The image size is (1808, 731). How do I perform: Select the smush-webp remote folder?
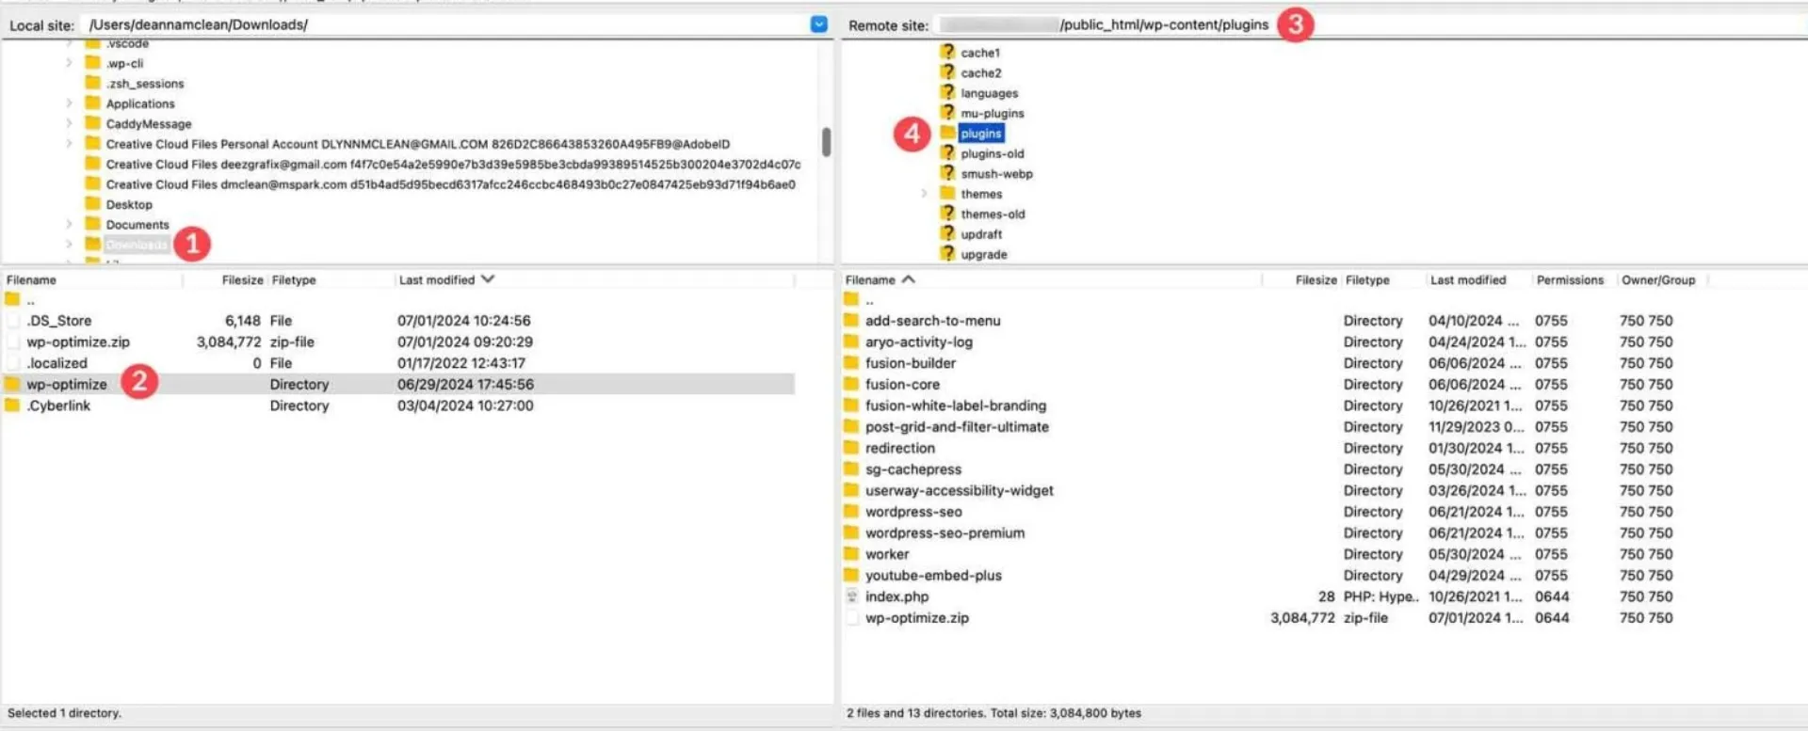coord(996,174)
